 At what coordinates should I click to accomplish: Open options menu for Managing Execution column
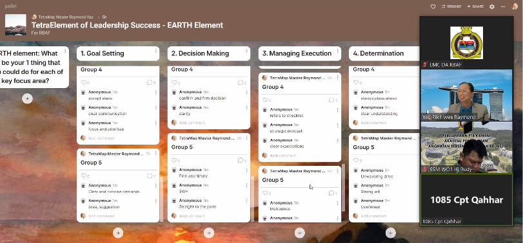(337, 51)
